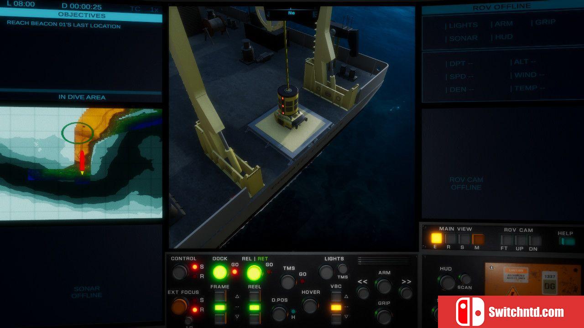
Task: Rotate arm right with >> knob
Action: pyautogui.click(x=406, y=293)
